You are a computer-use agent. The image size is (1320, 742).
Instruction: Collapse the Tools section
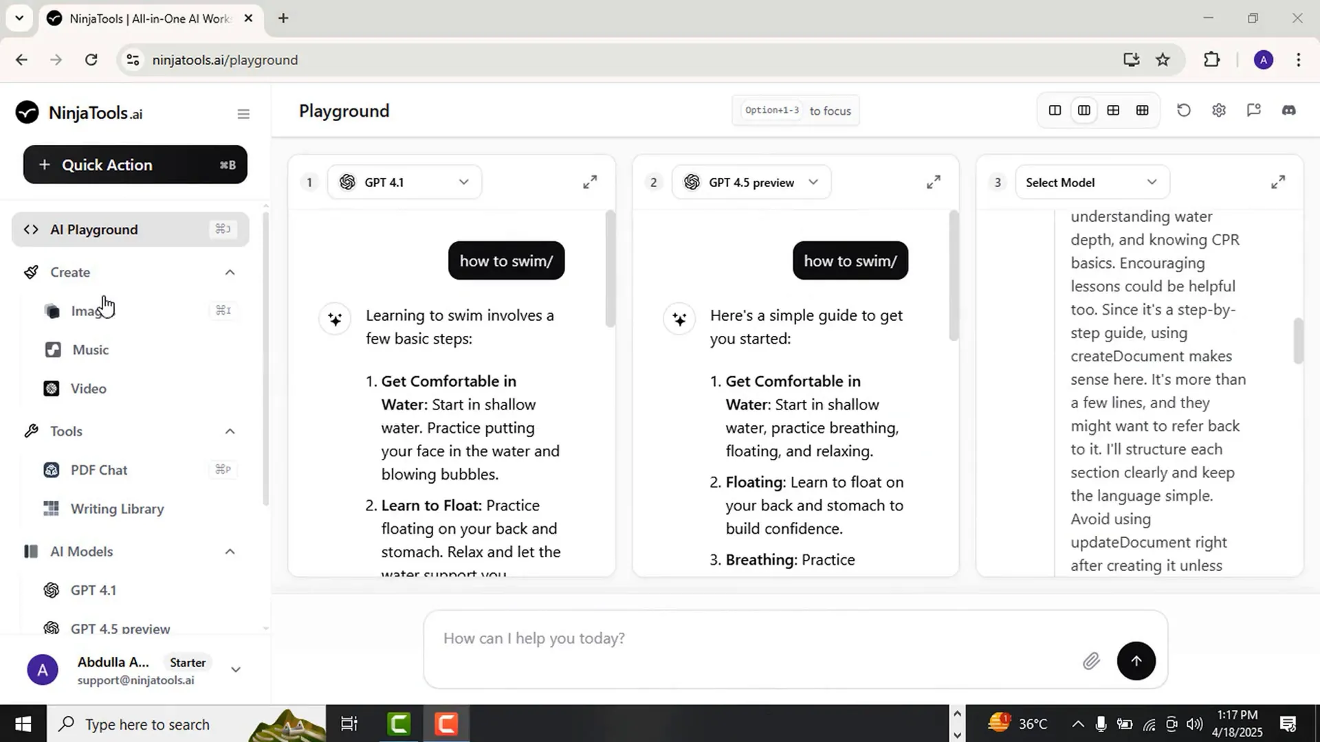click(230, 431)
